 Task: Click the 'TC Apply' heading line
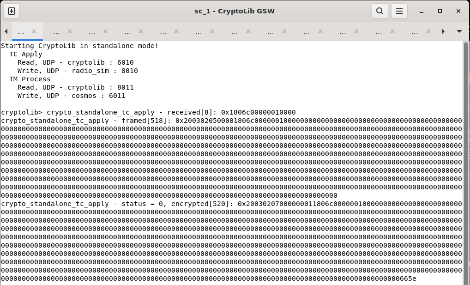[x=26, y=55]
